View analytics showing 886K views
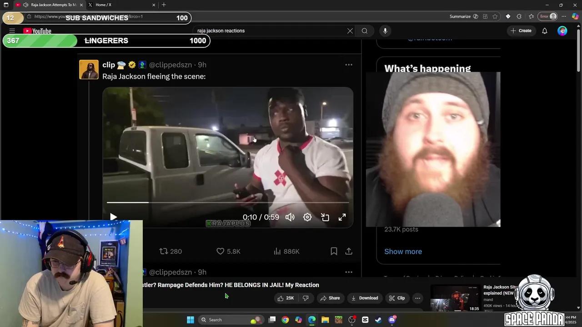This screenshot has width=582, height=327. pos(286,251)
